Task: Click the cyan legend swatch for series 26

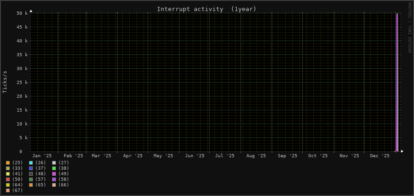Action: click(x=31, y=163)
